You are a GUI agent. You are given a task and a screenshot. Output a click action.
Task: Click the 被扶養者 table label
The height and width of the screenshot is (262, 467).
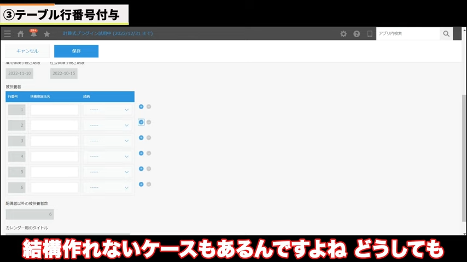(14, 87)
